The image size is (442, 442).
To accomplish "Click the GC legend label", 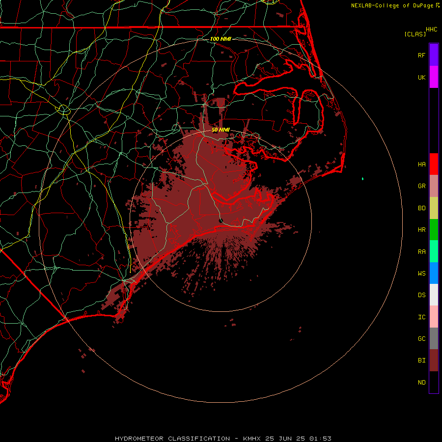I will (421, 338).
